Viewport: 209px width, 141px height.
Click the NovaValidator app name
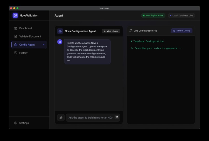tap(29, 16)
